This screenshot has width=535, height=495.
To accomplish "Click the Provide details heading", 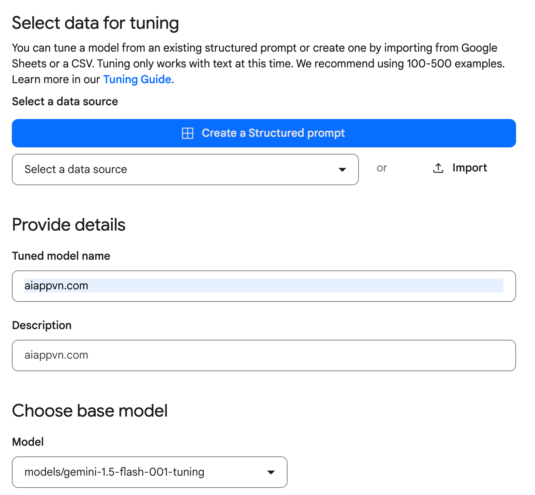I will point(69,225).
